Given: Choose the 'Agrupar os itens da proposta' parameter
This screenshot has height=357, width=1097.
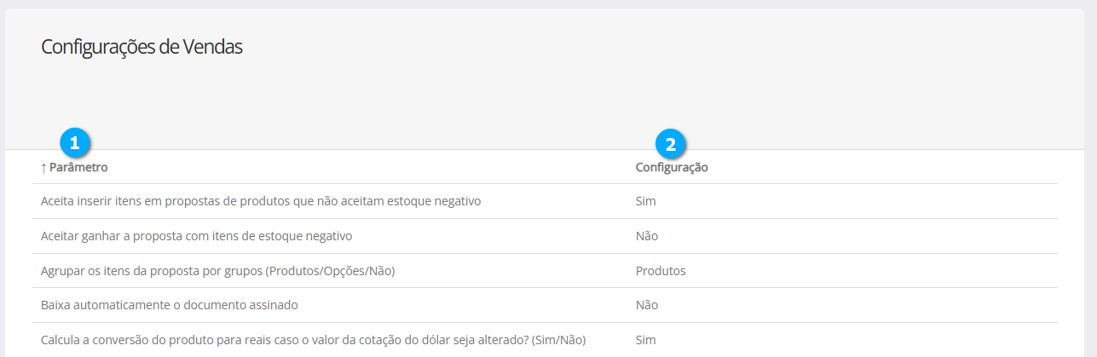Looking at the screenshot, I should [x=218, y=271].
